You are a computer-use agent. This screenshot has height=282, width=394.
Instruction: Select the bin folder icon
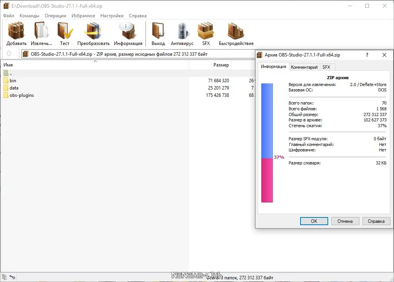6,81
